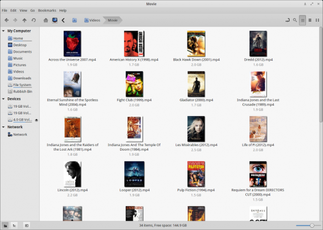Click the home folder path button

tap(75, 20)
